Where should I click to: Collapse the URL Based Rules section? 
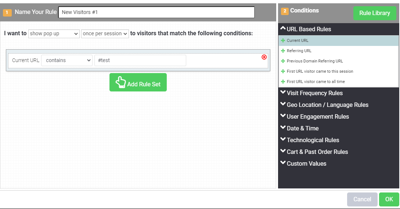coord(305,29)
